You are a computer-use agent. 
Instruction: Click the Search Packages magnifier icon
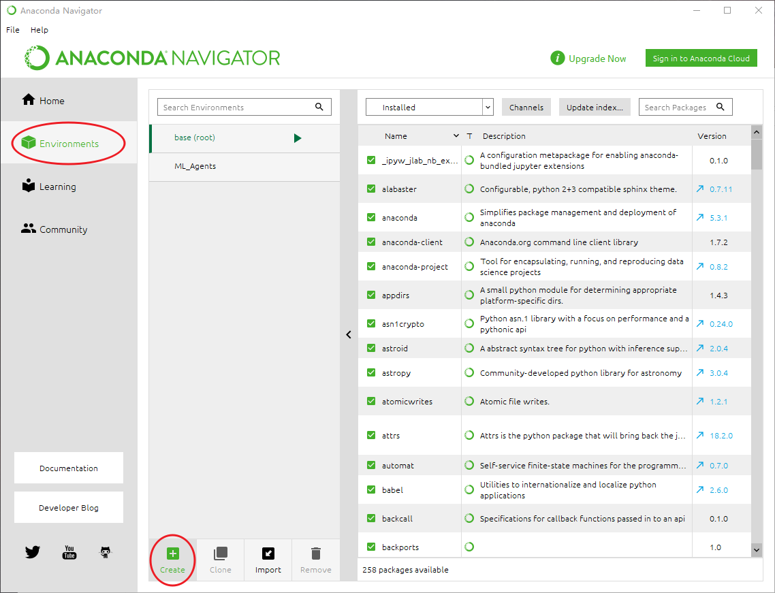click(720, 107)
